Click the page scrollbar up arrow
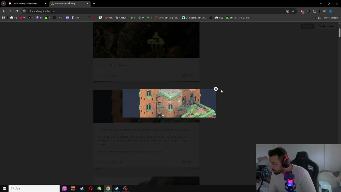 click(x=340, y=23)
